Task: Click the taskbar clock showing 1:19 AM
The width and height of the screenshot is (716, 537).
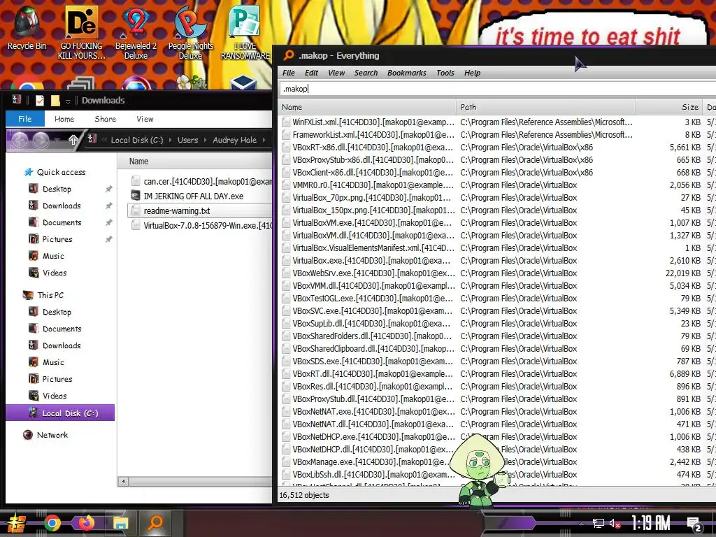Action: tap(651, 523)
